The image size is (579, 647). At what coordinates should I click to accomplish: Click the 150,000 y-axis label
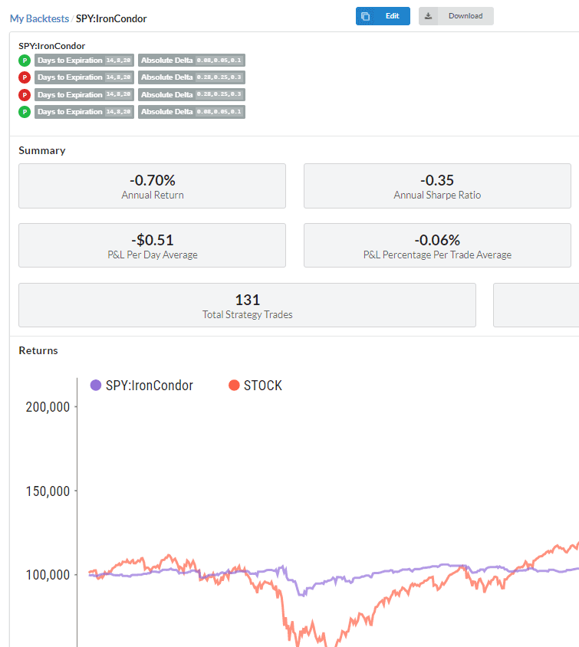[x=48, y=491]
